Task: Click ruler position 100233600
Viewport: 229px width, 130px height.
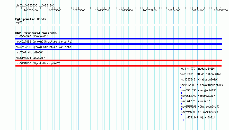Action: click(78, 10)
